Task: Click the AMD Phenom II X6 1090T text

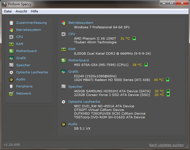Action: (x=95, y=38)
